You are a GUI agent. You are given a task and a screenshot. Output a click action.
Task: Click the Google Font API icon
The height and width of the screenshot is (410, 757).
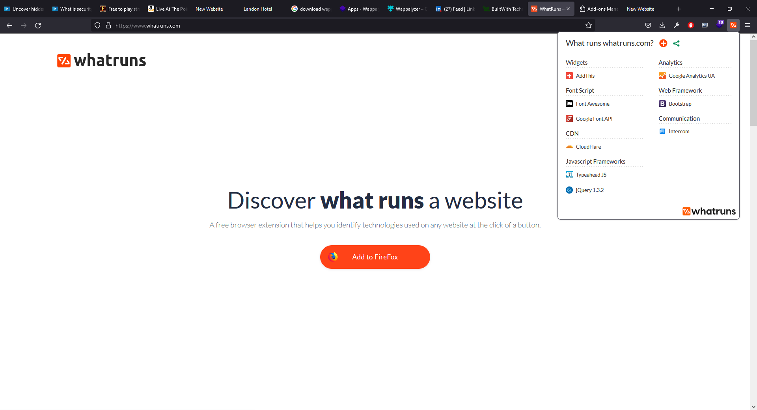pos(569,119)
